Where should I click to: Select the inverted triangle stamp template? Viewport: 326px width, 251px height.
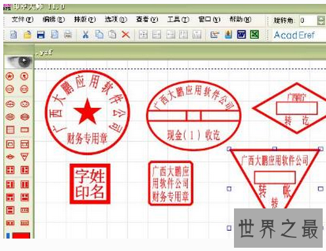click(24, 157)
